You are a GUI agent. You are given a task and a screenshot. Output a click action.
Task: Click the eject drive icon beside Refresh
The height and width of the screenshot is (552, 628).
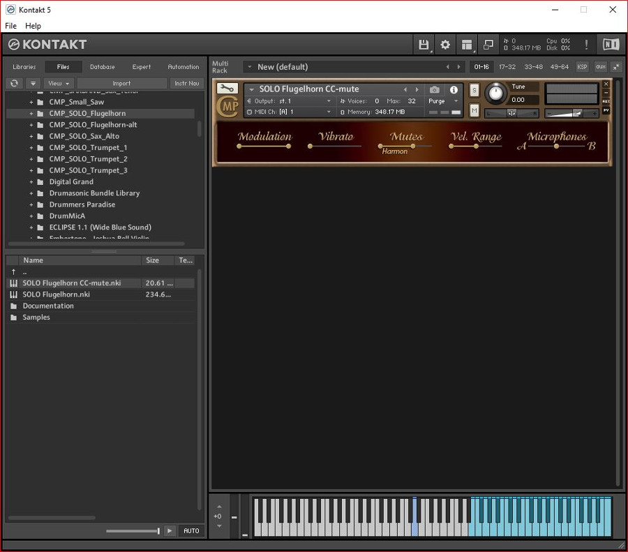(x=33, y=83)
